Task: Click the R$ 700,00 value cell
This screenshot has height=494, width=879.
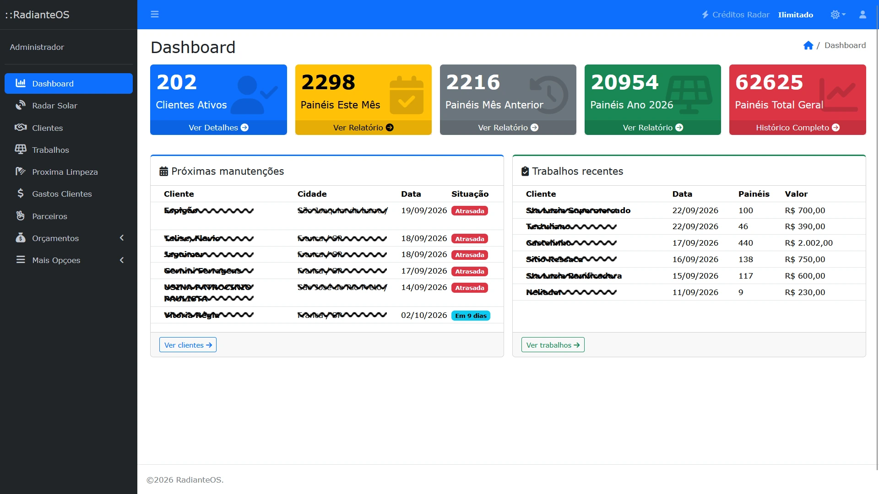Action: (x=805, y=210)
